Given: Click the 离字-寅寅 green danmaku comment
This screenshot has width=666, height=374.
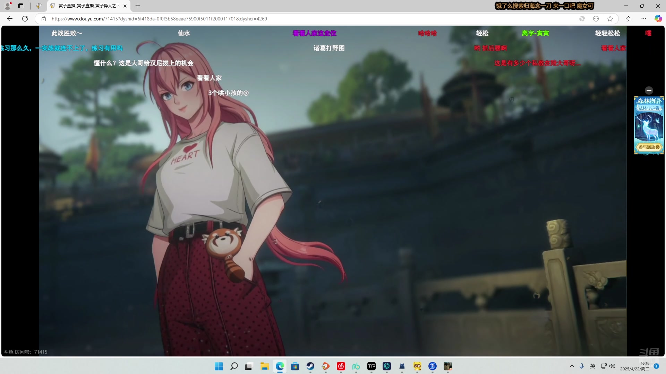Looking at the screenshot, I should pyautogui.click(x=535, y=33).
